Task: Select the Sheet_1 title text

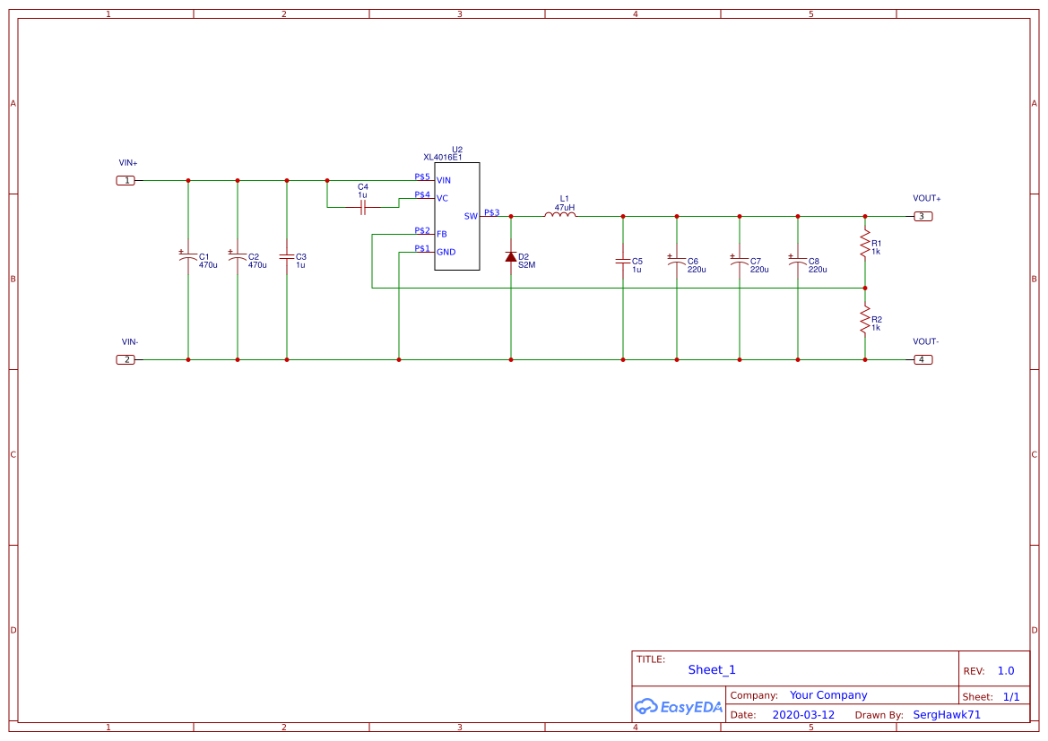Action: tap(711, 669)
